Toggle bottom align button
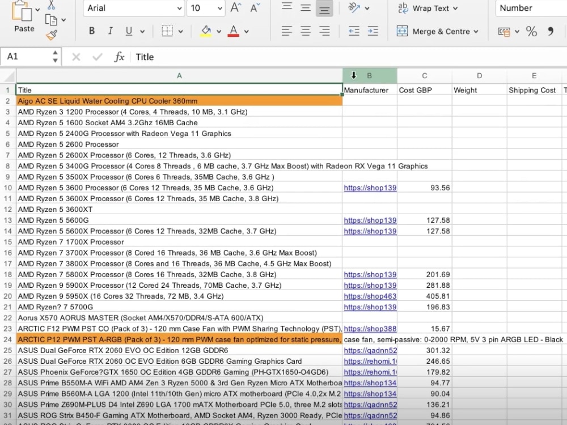Screen dimensions: 567x425 click(324, 8)
